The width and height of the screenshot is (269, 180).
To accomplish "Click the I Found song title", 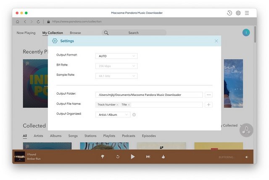I will (x=32, y=154).
